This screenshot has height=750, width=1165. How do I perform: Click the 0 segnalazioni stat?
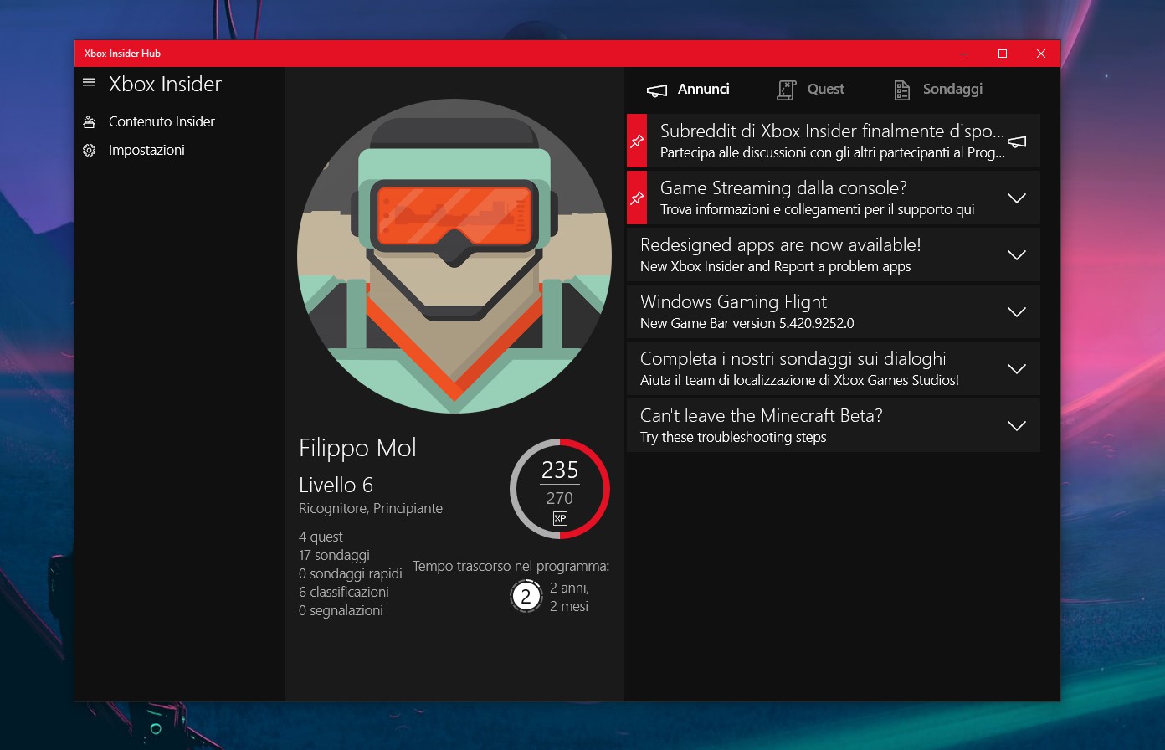(341, 611)
